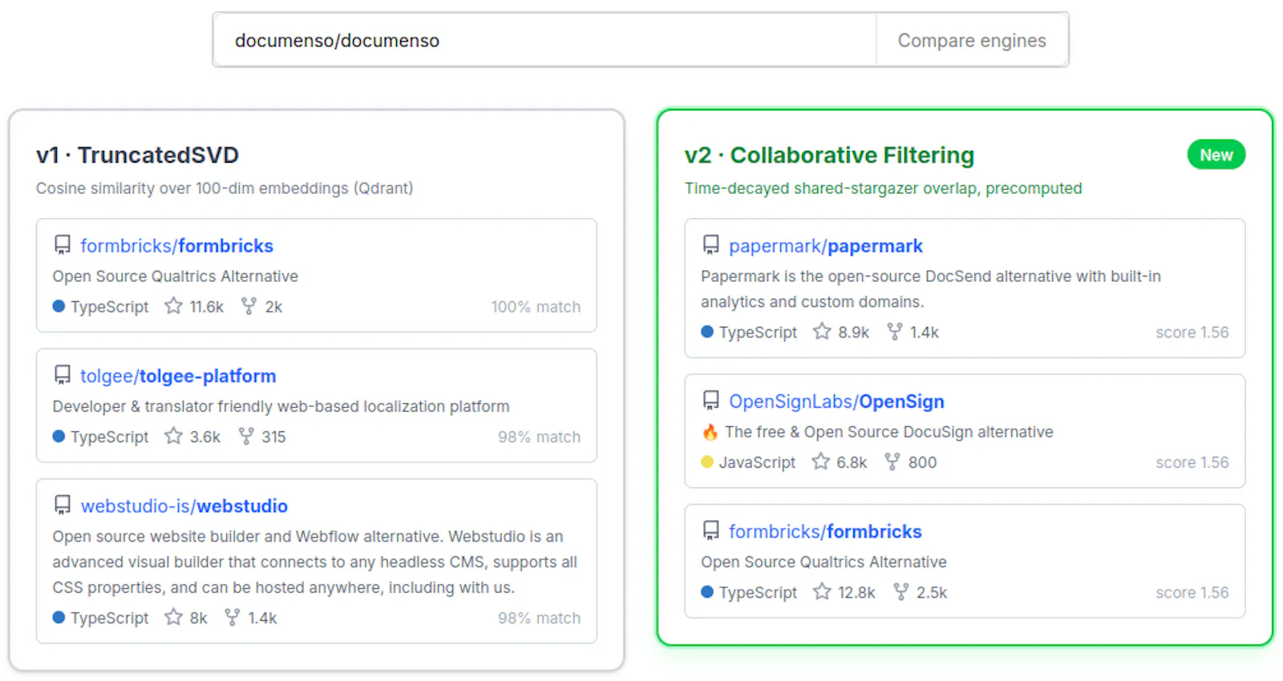
Task: Click the fire emoji in OpenSign description
Action: (x=710, y=433)
